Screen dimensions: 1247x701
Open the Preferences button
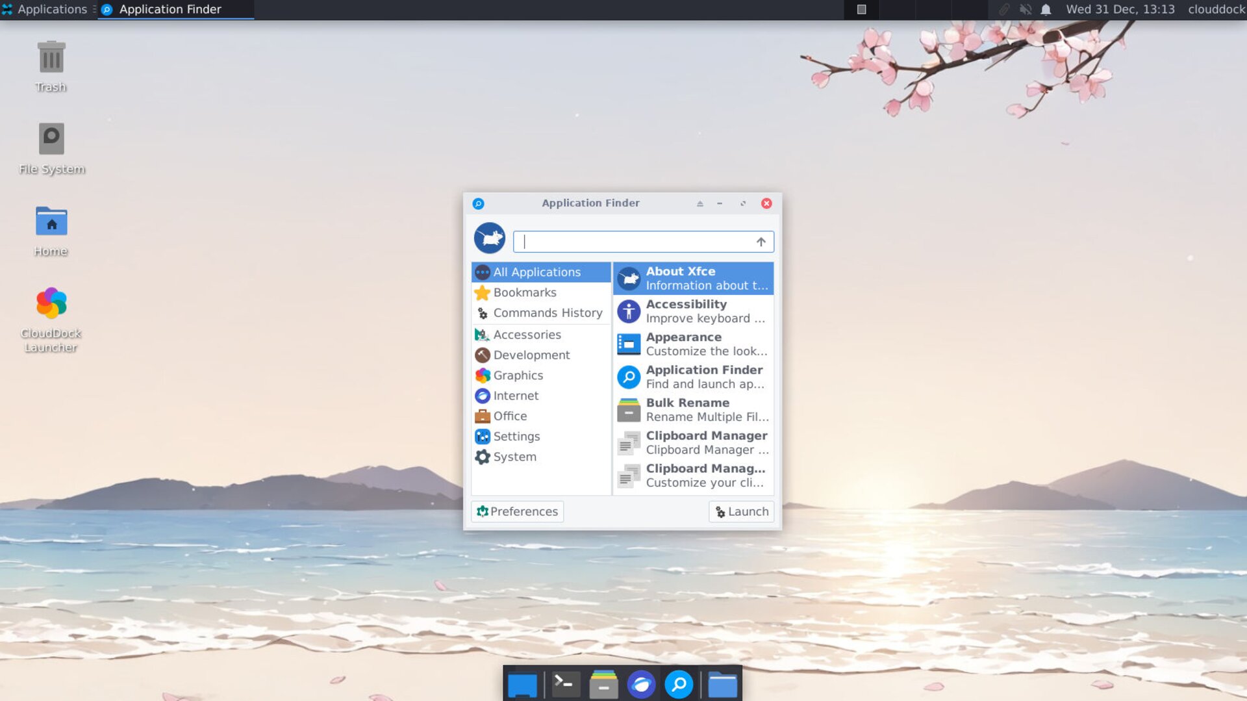(x=517, y=511)
